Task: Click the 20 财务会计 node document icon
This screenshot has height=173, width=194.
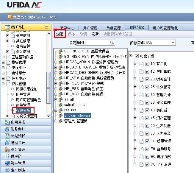Action: (x=141, y=79)
